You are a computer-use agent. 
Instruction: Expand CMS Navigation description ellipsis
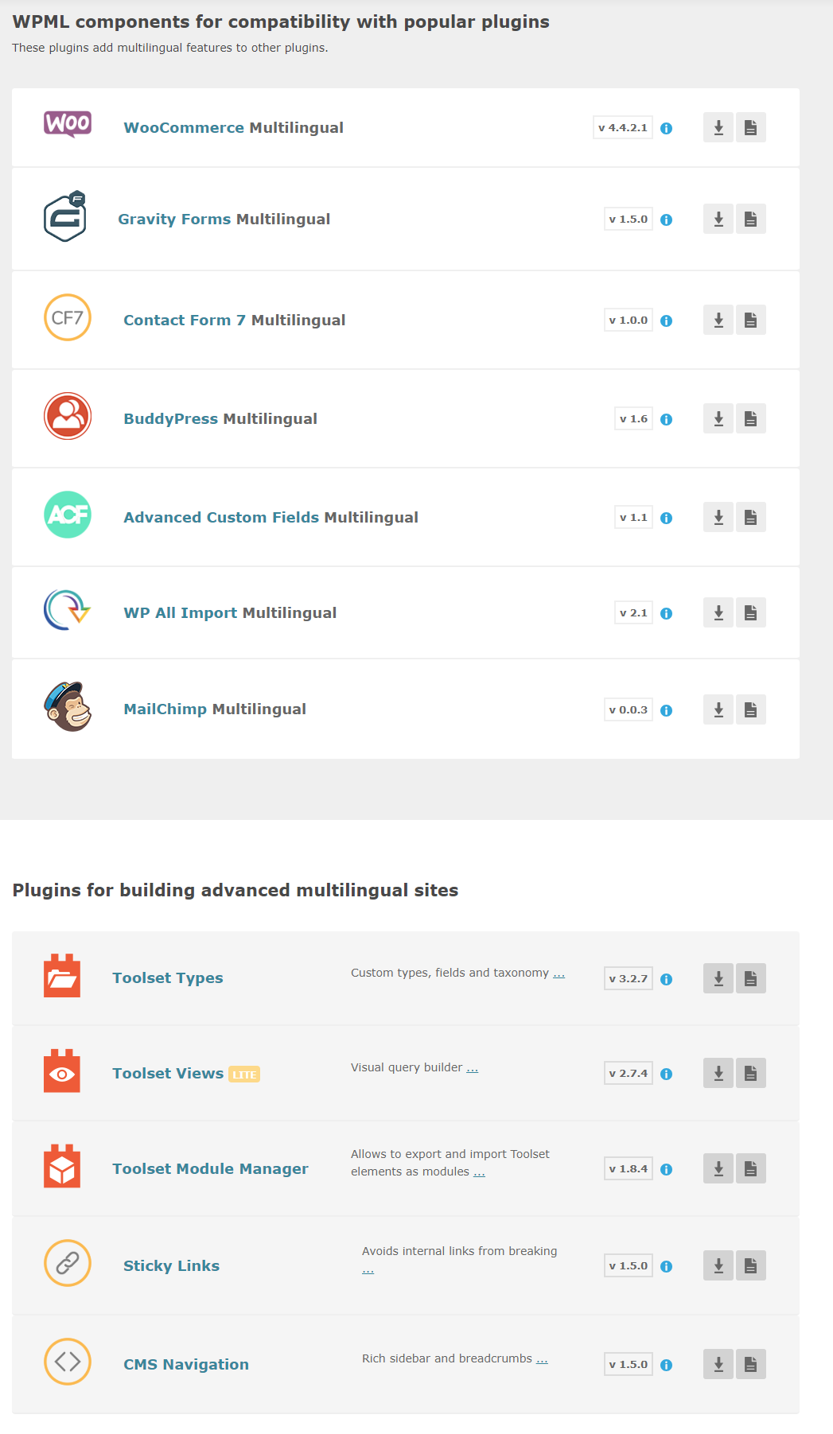542,1359
